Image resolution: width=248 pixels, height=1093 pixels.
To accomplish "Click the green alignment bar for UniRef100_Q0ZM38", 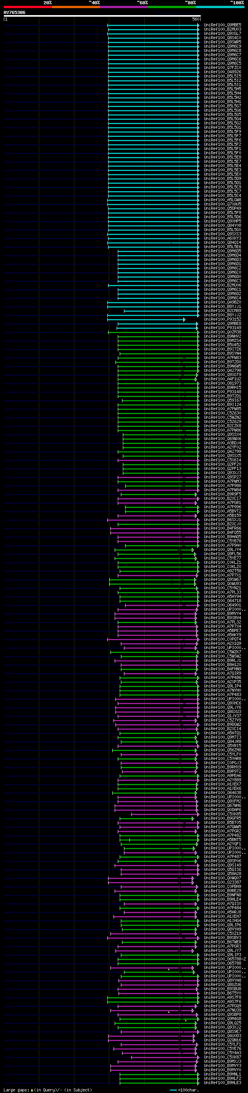I will coord(153,332).
